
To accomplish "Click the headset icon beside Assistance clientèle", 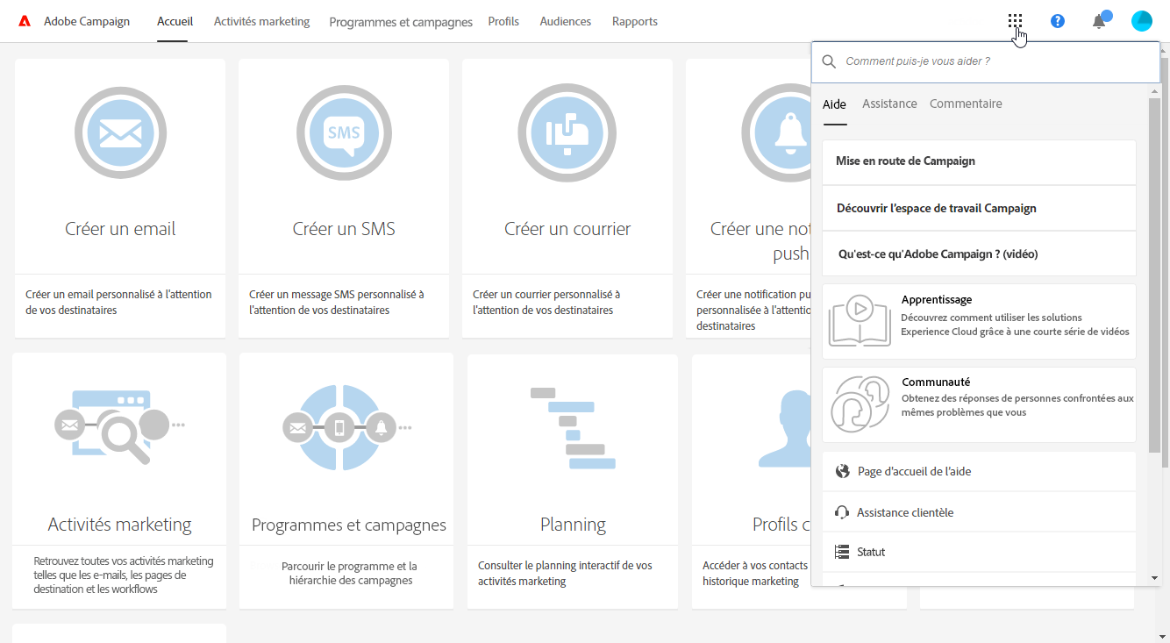I will (x=842, y=512).
